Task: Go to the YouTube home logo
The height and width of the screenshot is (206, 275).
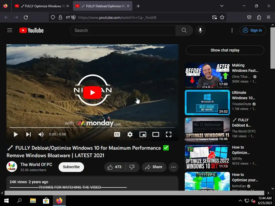Action: point(31,30)
